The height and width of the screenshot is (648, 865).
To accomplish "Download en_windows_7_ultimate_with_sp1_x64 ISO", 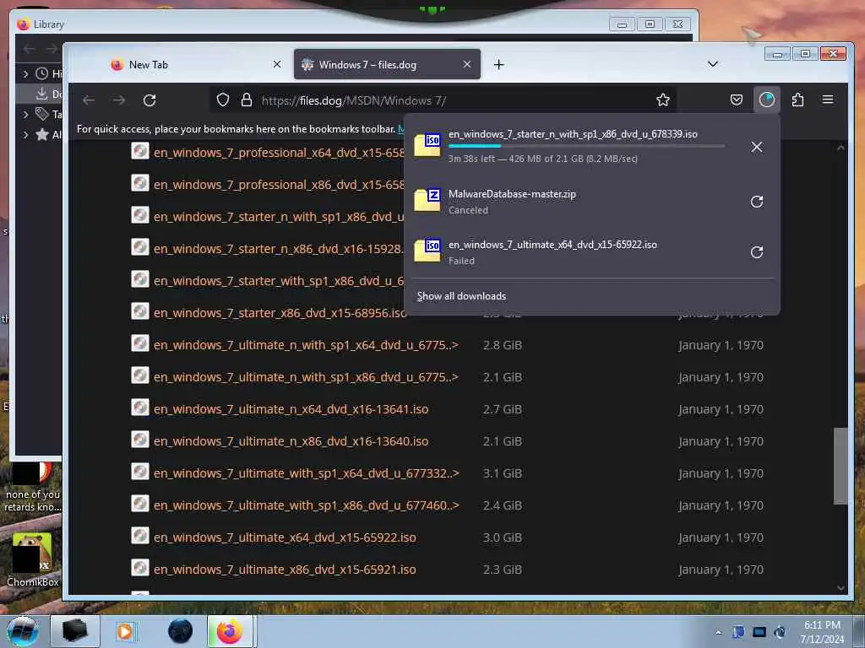I will point(306,473).
